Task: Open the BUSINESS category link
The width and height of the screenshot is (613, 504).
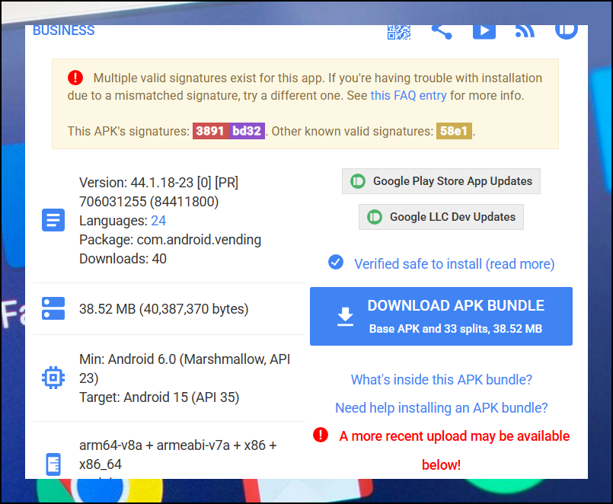Action: 64,30
